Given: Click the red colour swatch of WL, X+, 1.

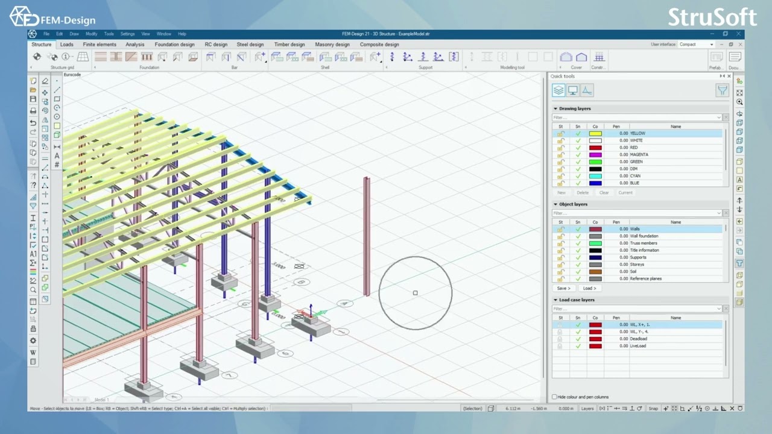Looking at the screenshot, I should coord(595,325).
